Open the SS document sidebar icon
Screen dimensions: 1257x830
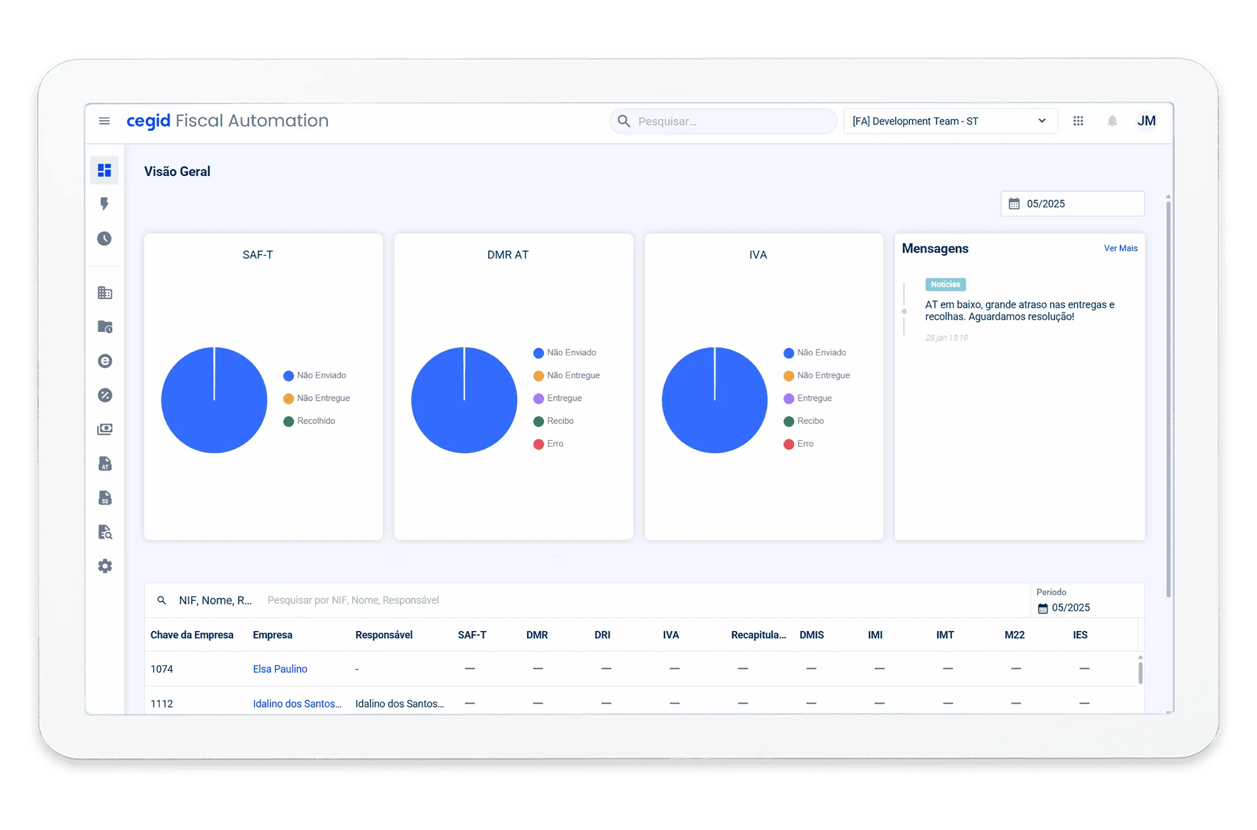point(105,497)
